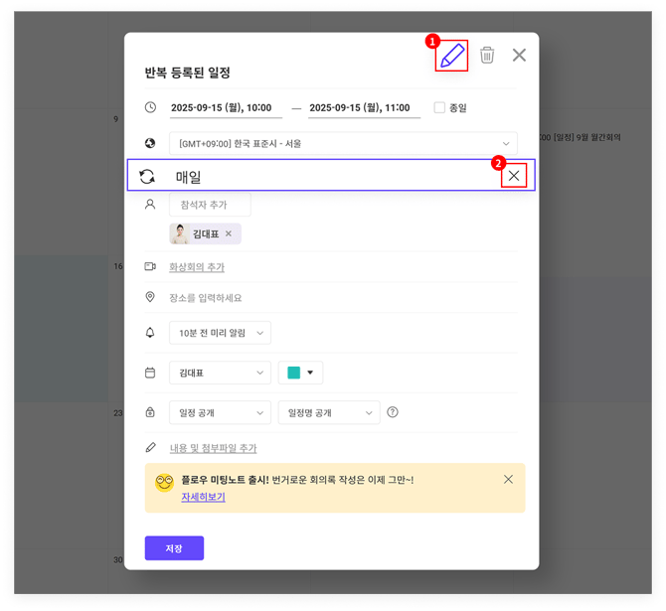Click the 저장 save button
Screen dimensions: 666x611
click(x=174, y=548)
